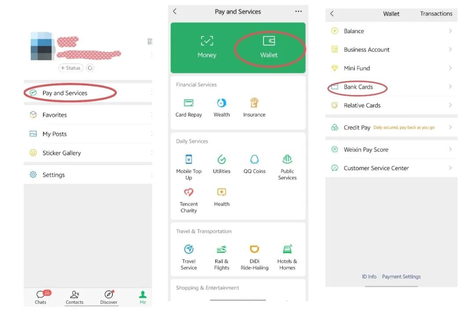475x318 pixels.
Task: Open the Transactions link in Wallet header
Action: coord(436,14)
